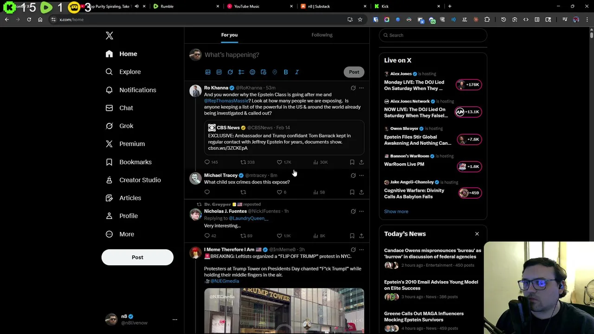The image size is (594, 334).
Task: Bookmark Ro Khanna's post
Action: point(352,162)
